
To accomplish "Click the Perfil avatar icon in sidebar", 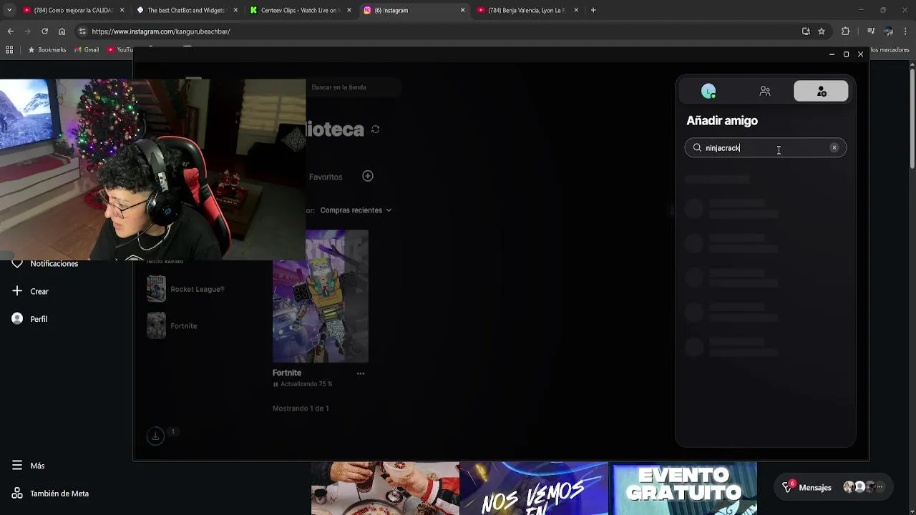I will [17, 319].
